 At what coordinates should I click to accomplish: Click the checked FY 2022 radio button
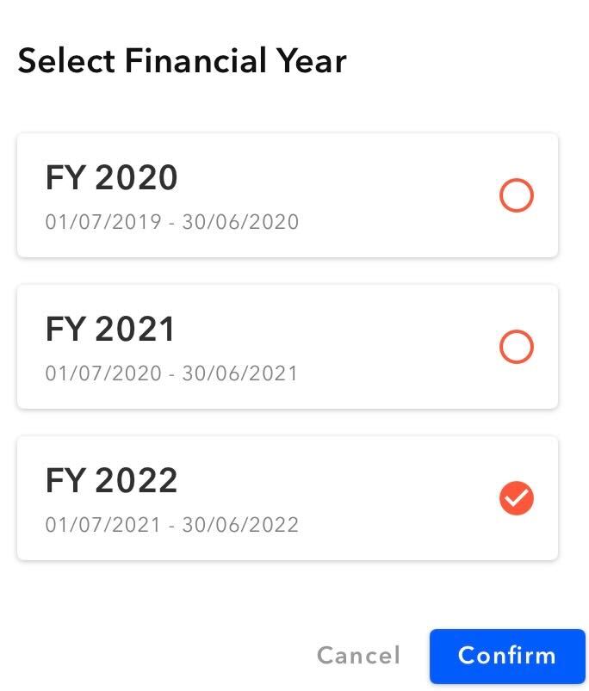[x=517, y=498]
